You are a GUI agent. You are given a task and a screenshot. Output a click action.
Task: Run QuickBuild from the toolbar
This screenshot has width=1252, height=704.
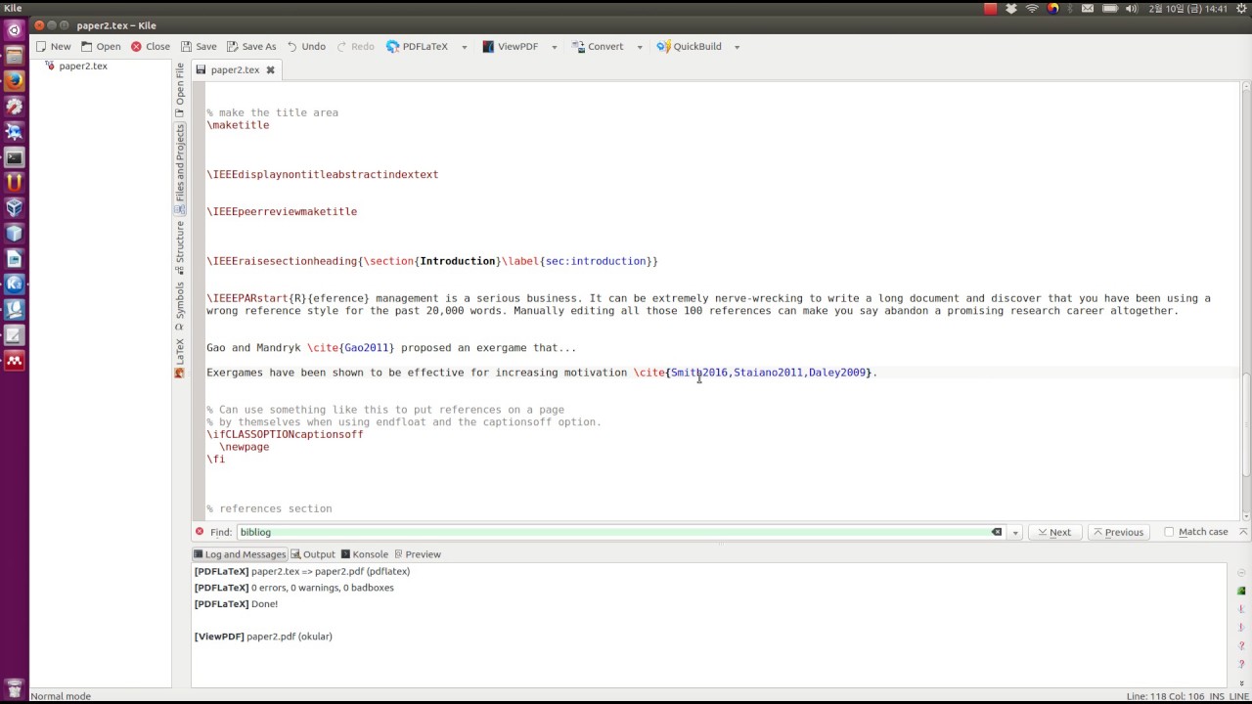[689, 46]
